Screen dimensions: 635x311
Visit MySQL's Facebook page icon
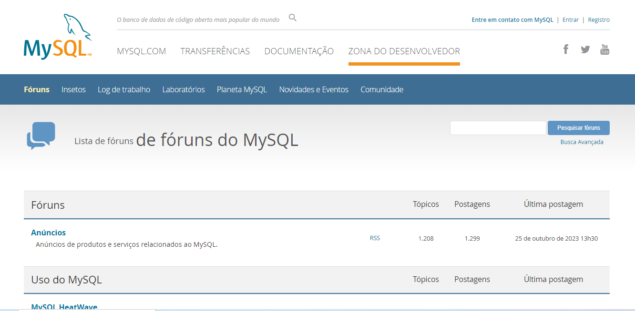click(565, 49)
